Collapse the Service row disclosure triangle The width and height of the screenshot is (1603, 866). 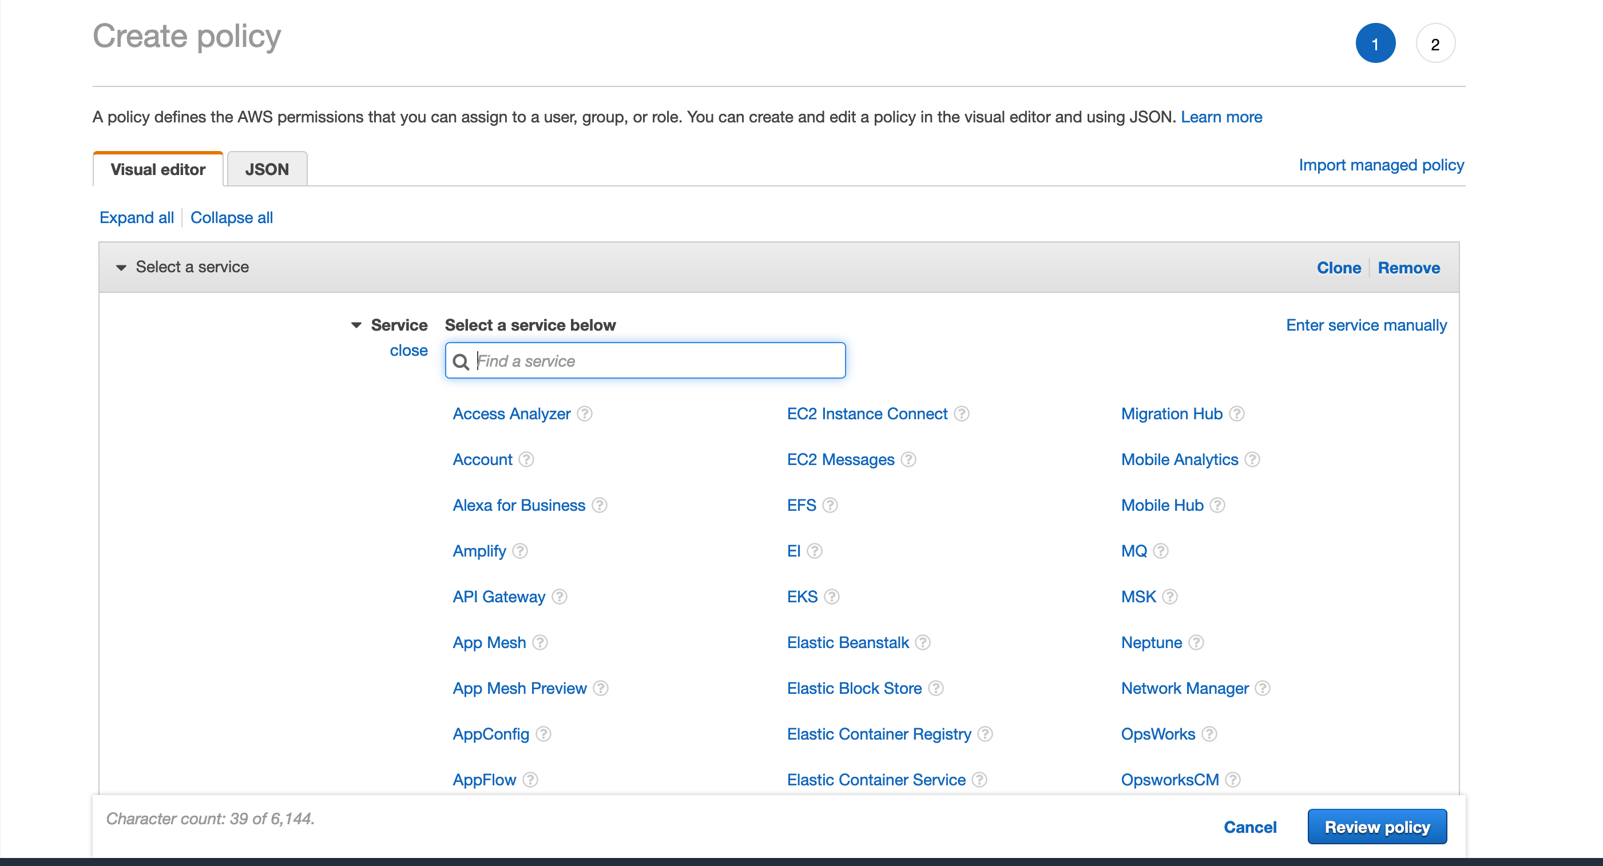coord(356,325)
